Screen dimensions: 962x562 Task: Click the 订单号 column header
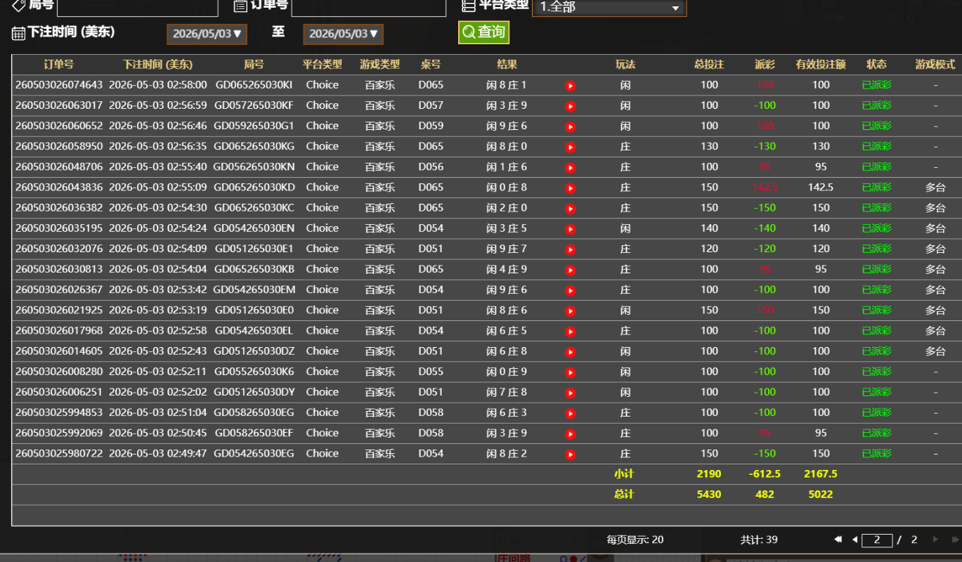(x=58, y=65)
